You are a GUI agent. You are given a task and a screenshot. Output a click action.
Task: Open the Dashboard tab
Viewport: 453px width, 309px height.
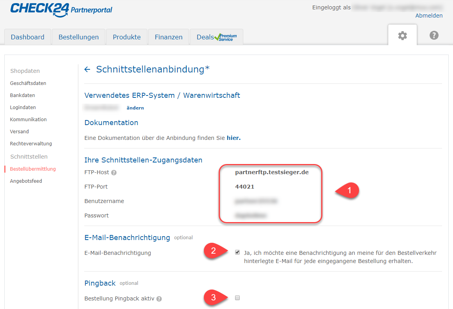click(x=28, y=37)
